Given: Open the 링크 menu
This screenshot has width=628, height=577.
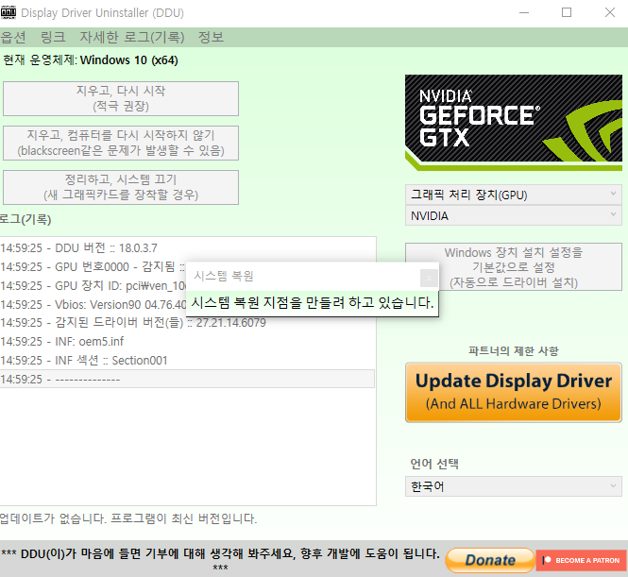Looking at the screenshot, I should 53,37.
